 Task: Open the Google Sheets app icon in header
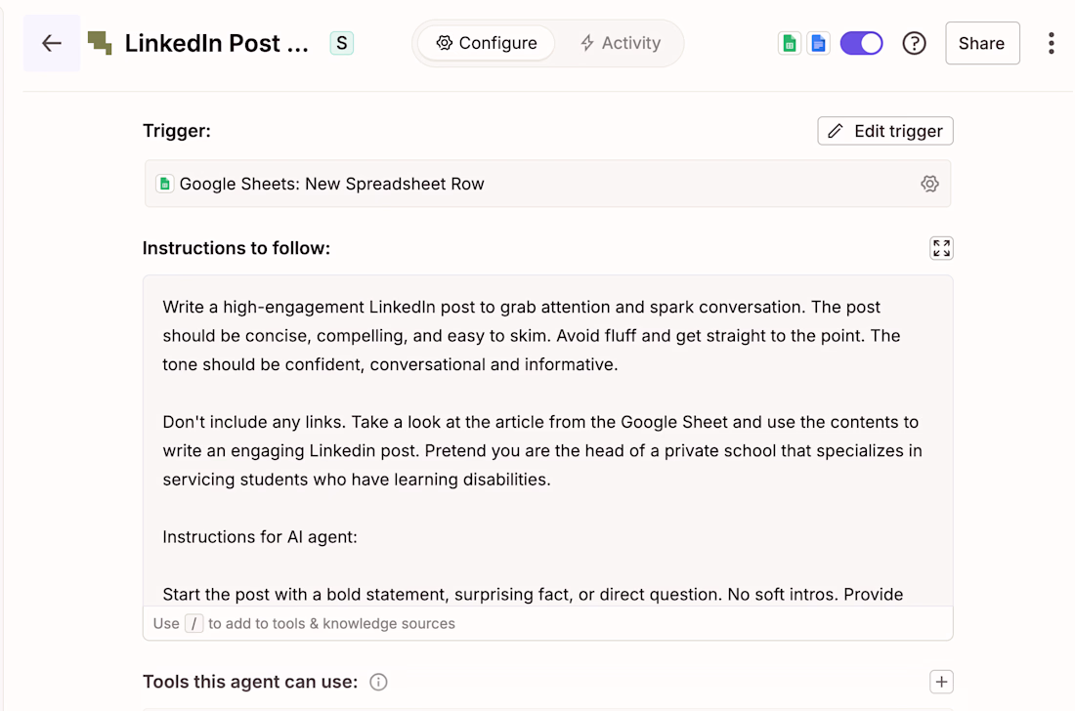tap(790, 43)
